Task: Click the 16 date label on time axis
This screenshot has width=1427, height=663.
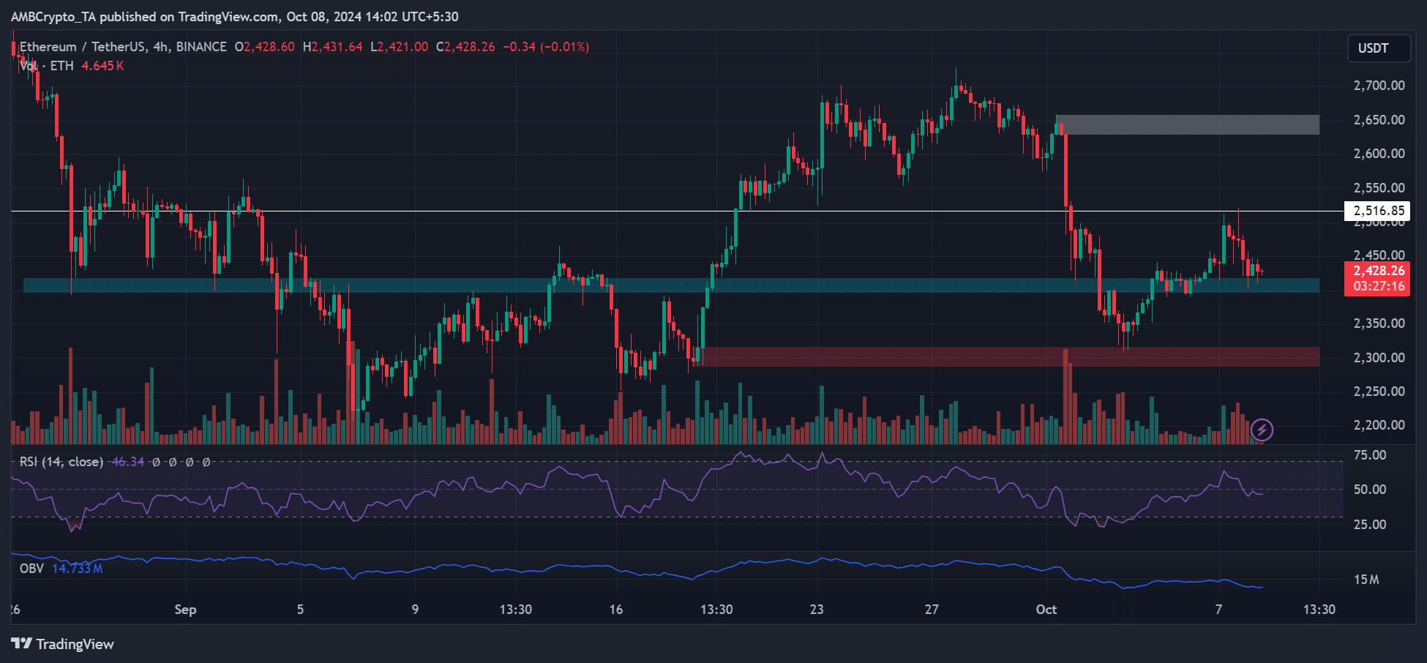Action: 616,610
